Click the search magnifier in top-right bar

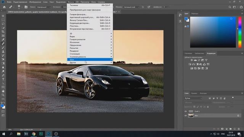tap(230, 7)
